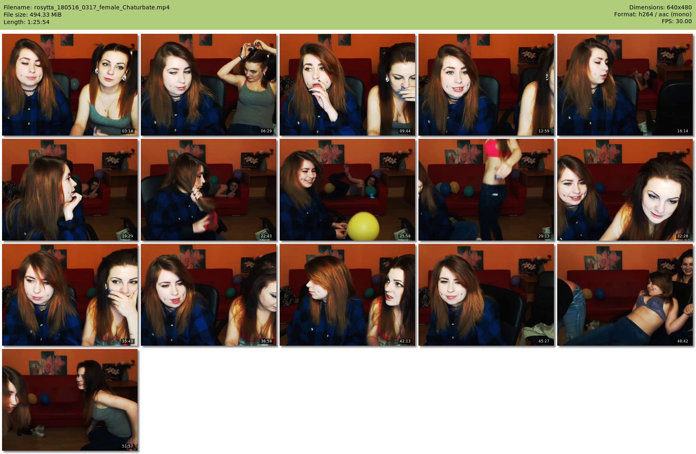Click the Dimensions 640x480 label
The height and width of the screenshot is (454, 696).
[660, 7]
